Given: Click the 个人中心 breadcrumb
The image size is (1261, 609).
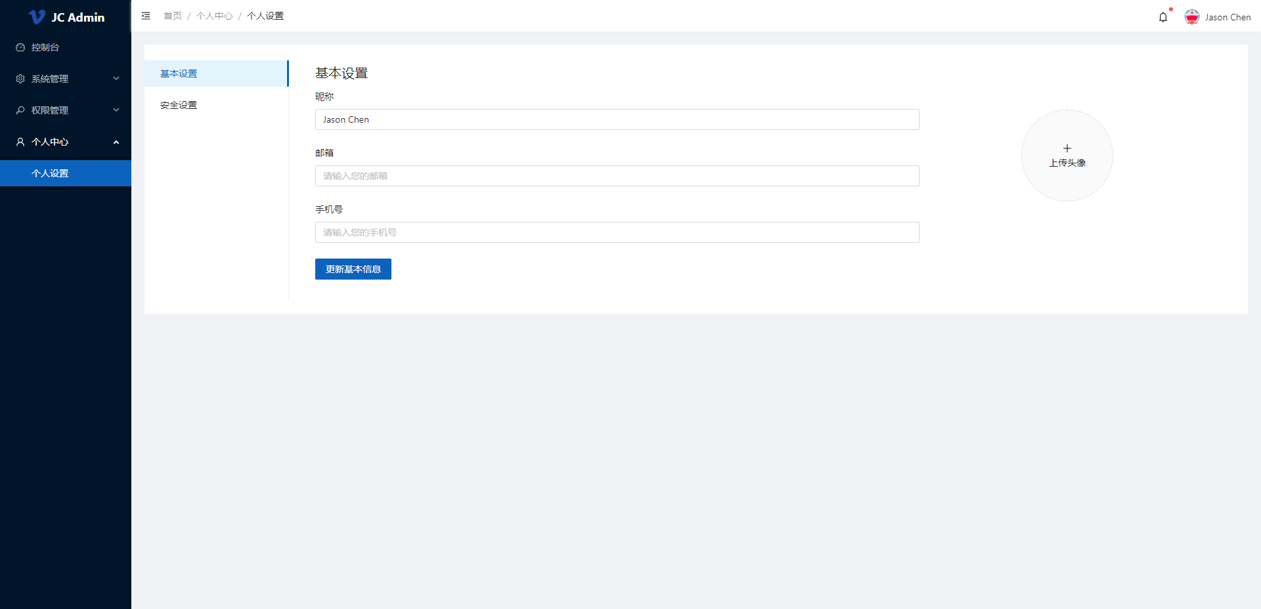Looking at the screenshot, I should 214,16.
